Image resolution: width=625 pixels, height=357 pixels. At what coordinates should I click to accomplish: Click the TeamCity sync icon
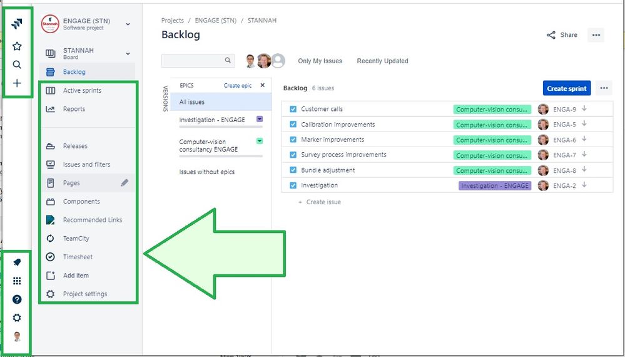point(50,239)
